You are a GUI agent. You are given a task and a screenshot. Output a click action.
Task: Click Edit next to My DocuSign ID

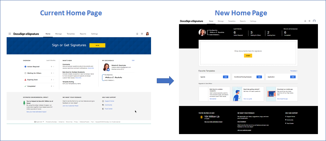click(x=133, y=60)
